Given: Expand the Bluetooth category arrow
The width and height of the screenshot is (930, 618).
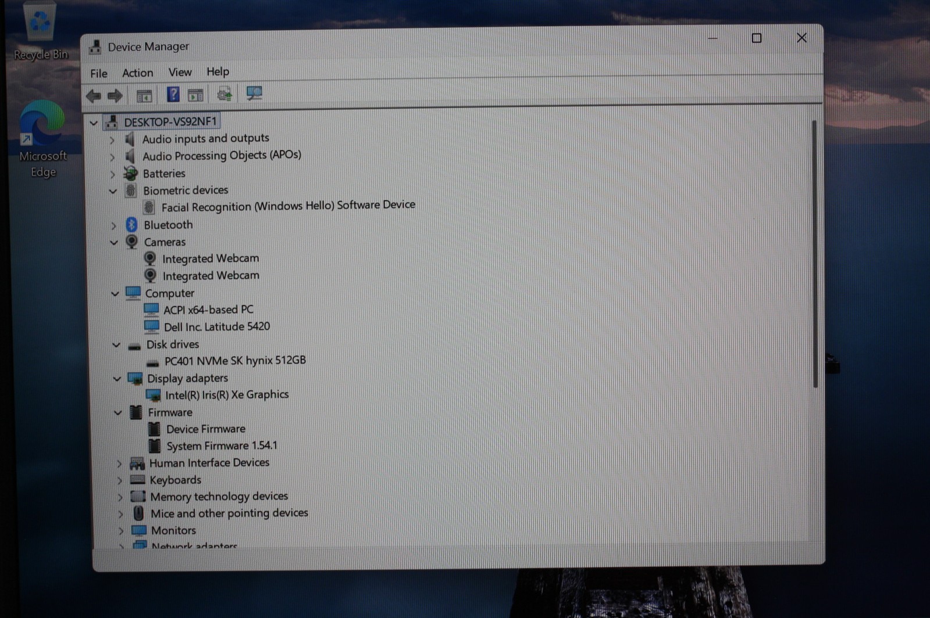Looking at the screenshot, I should pyautogui.click(x=113, y=225).
